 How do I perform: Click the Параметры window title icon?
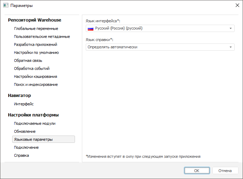6,6
